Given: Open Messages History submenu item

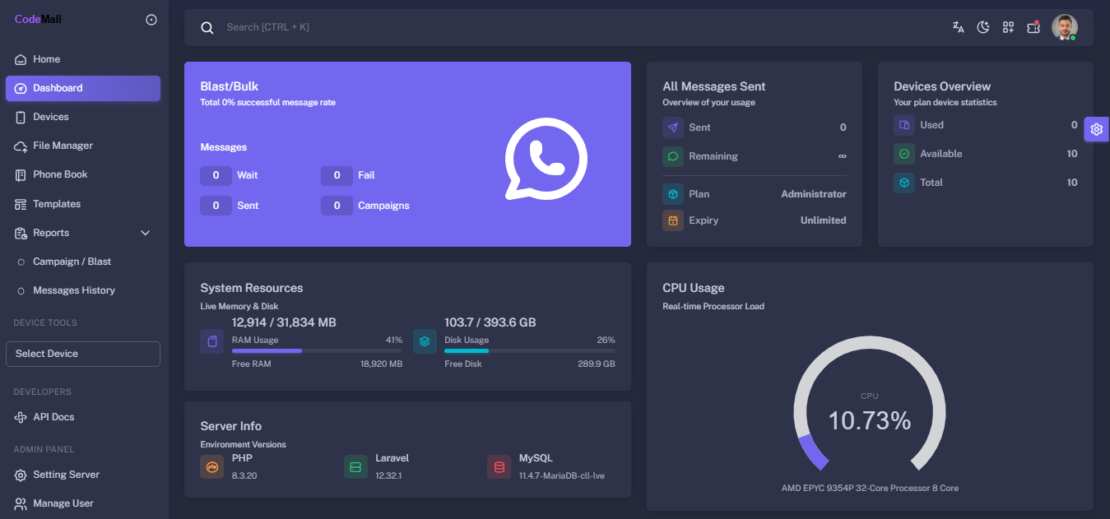Looking at the screenshot, I should tap(73, 290).
